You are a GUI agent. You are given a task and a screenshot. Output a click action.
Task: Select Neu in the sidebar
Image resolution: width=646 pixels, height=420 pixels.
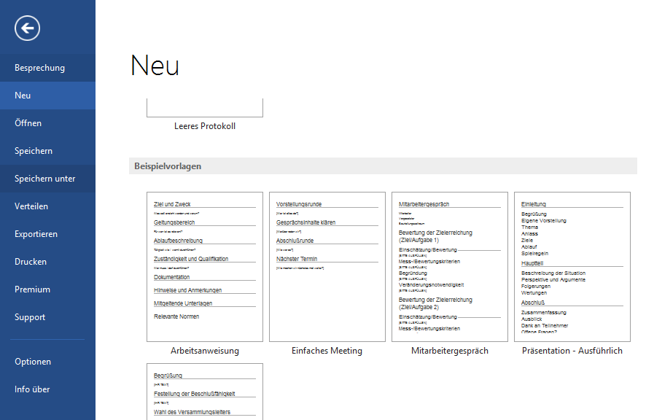pos(23,96)
